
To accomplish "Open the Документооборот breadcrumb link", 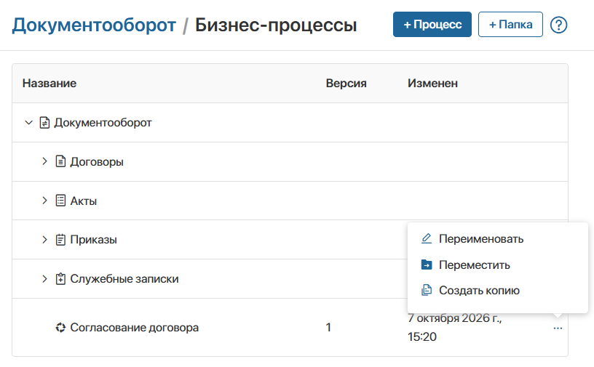I will click(94, 25).
